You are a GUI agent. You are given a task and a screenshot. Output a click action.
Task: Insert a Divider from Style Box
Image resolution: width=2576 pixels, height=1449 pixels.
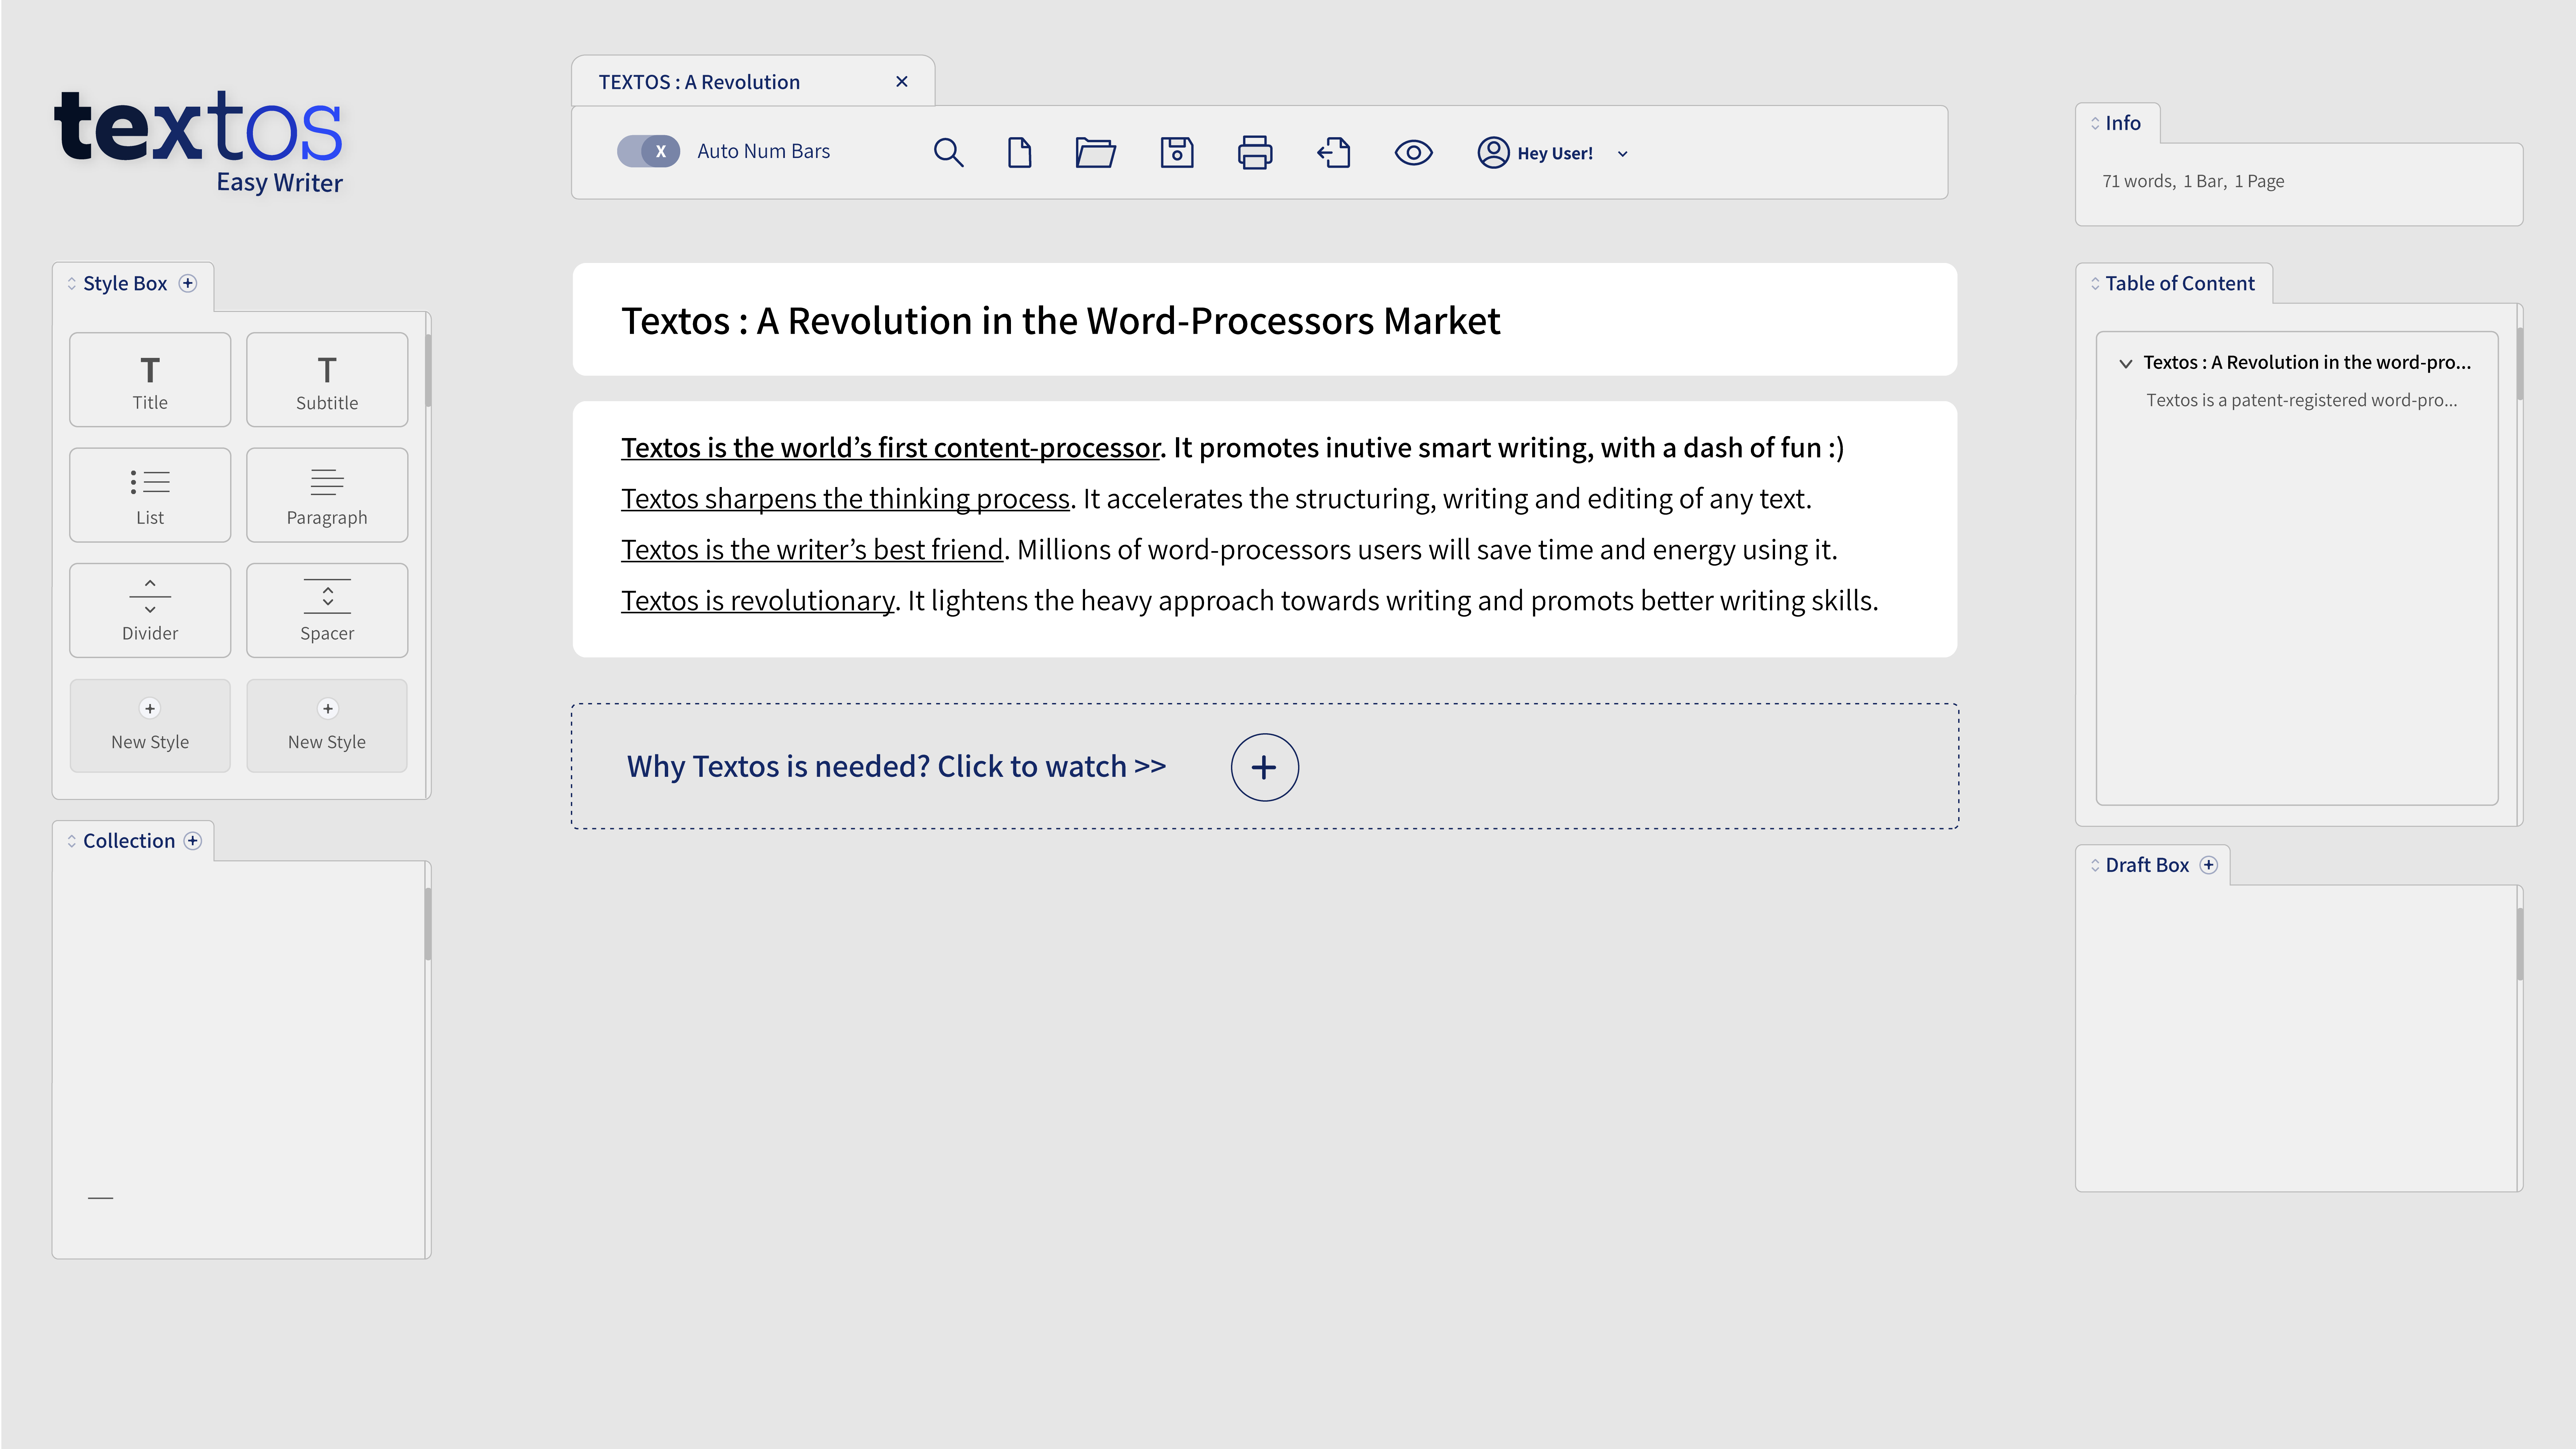[150, 610]
